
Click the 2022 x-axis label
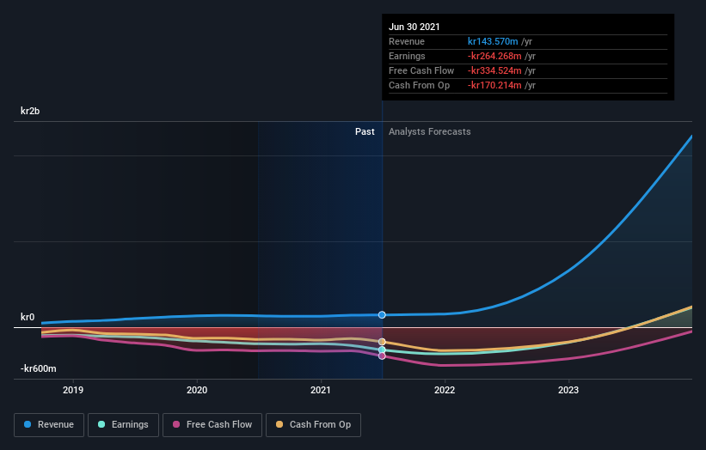pos(445,390)
